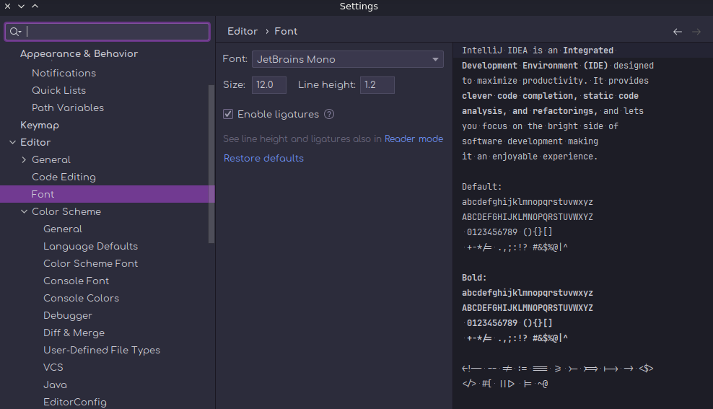The height and width of the screenshot is (409, 713).
Task: Select Diff & Merge under Color Scheme
Action: 74,333
